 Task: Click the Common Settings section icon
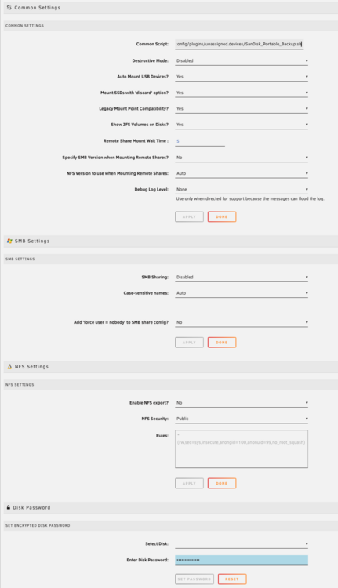(9, 8)
